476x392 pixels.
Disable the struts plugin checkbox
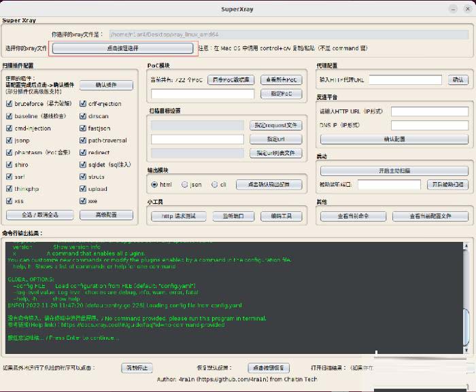pos(83,177)
